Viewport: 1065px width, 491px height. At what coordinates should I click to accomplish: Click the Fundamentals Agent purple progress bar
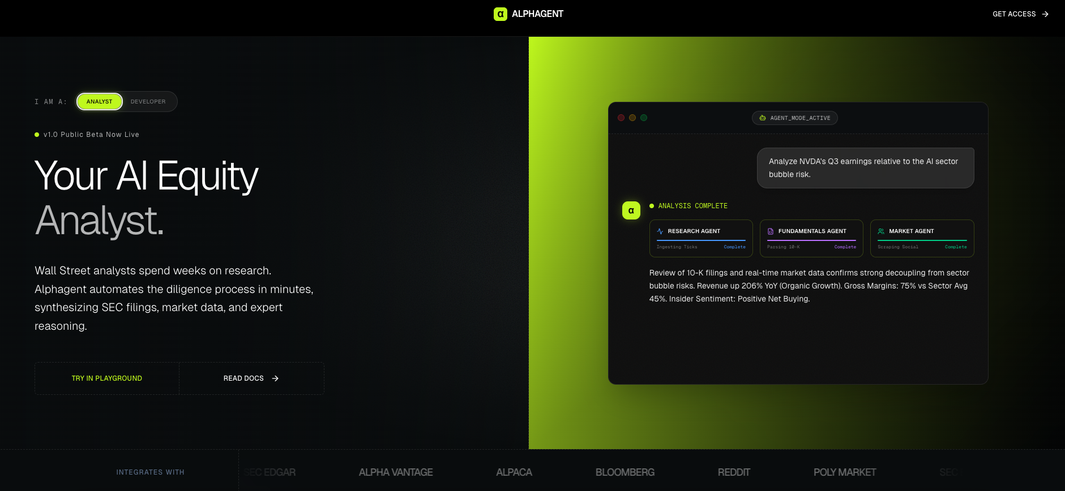point(811,240)
